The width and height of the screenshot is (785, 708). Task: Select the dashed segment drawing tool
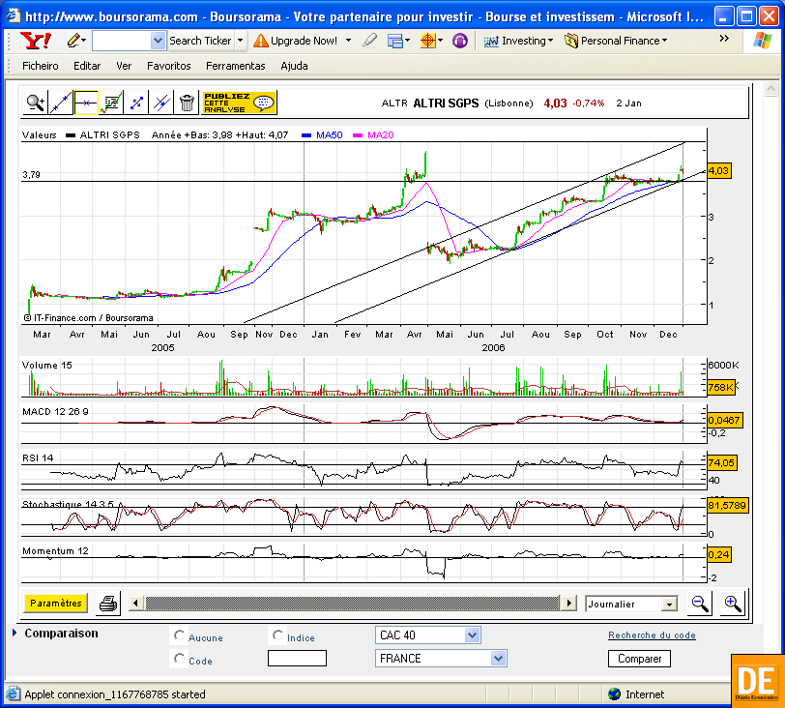136,103
